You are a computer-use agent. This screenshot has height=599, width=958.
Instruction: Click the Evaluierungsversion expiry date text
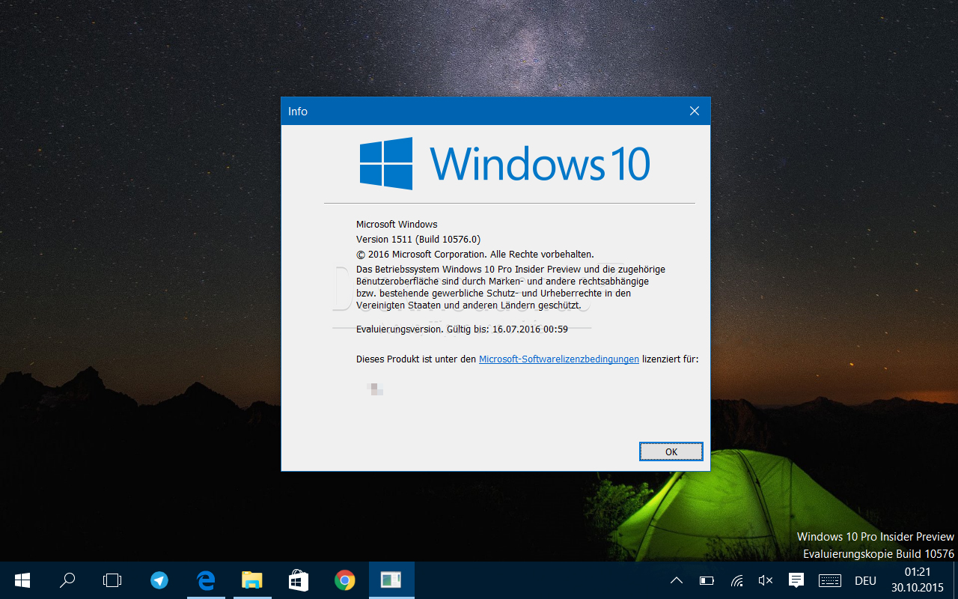[x=462, y=329]
